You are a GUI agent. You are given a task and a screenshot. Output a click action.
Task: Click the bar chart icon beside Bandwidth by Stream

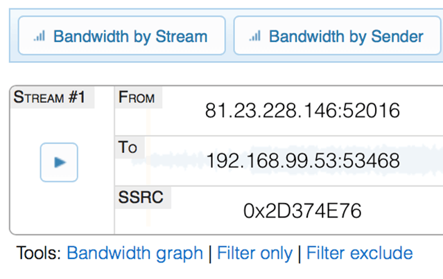pyautogui.click(x=40, y=36)
